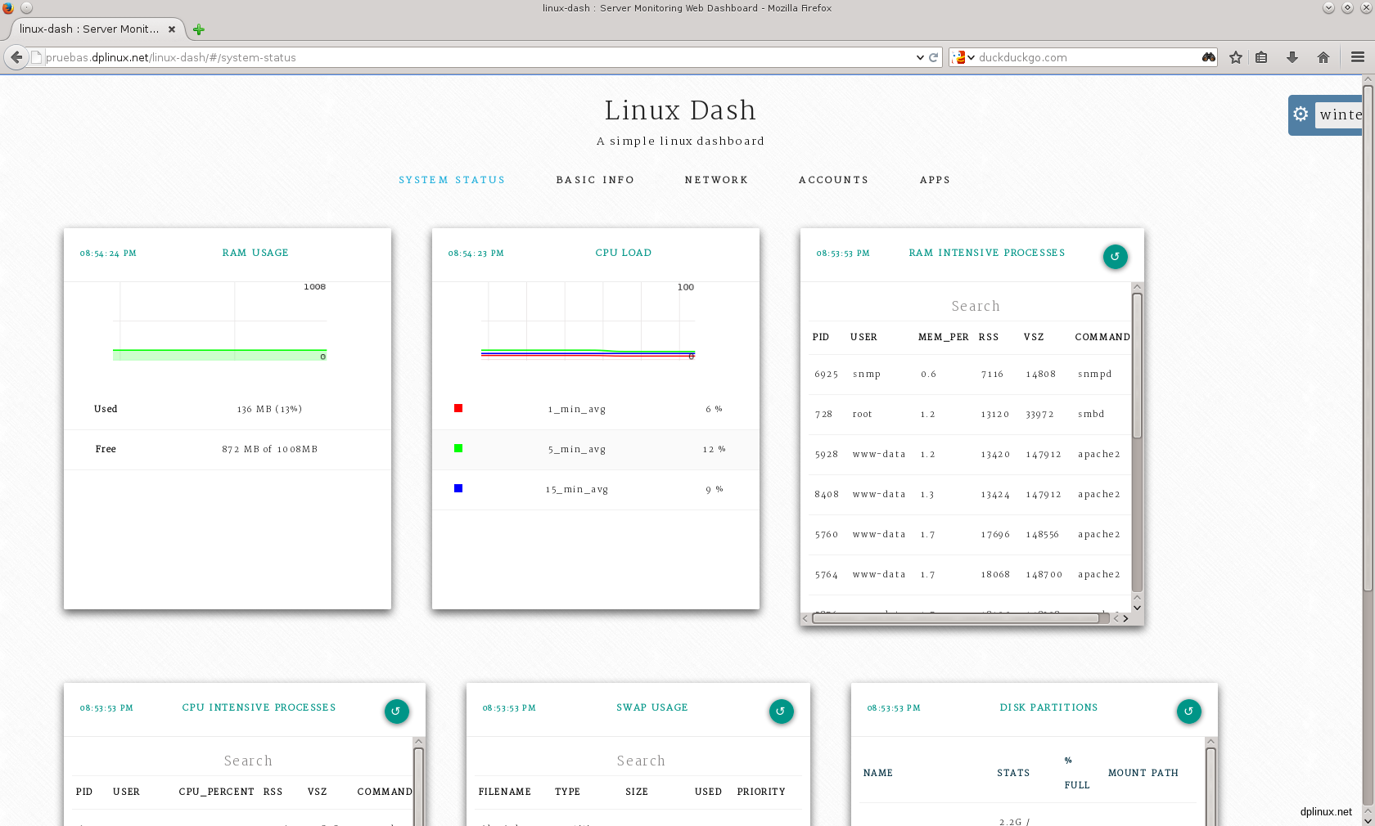This screenshot has width=1375, height=826.
Task: Click the RAM Usage widget title
Action: [255, 253]
